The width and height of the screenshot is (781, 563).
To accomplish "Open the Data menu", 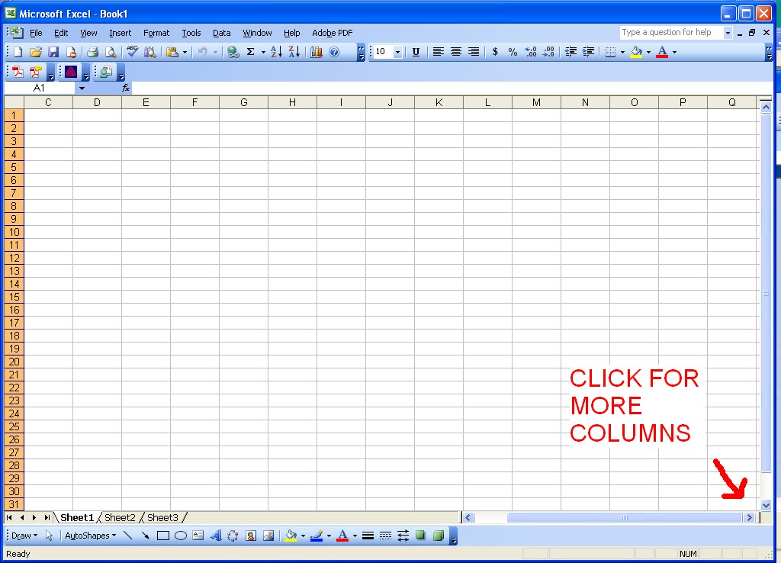I will (221, 33).
